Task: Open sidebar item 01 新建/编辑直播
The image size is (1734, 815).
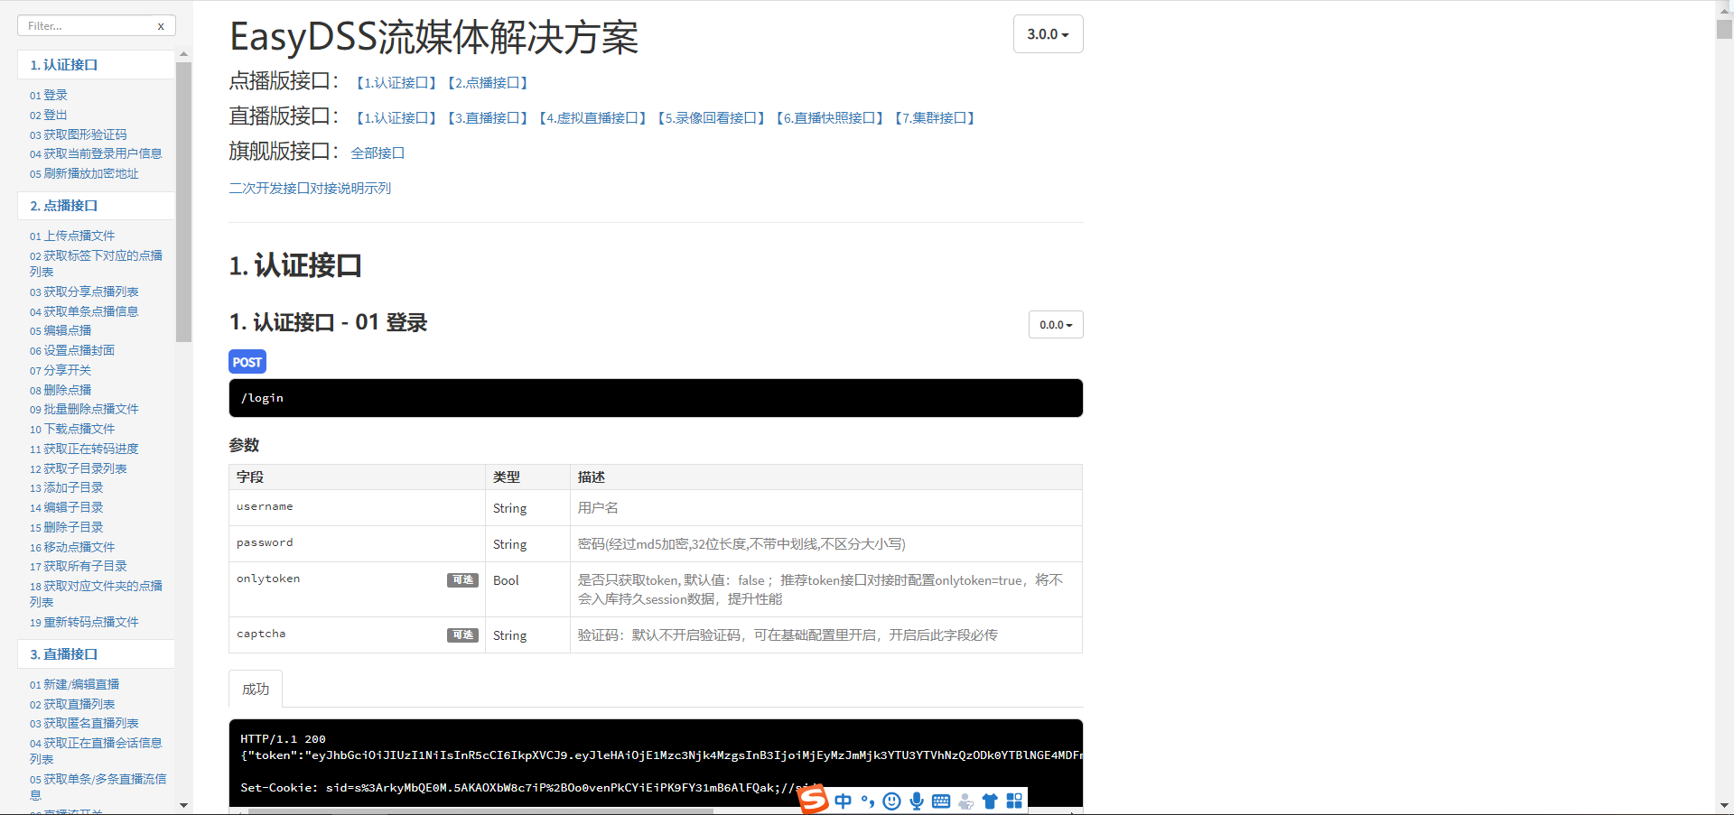Action: (74, 684)
